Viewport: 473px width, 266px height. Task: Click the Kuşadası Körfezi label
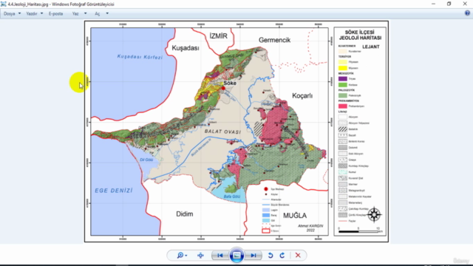[x=140, y=57]
